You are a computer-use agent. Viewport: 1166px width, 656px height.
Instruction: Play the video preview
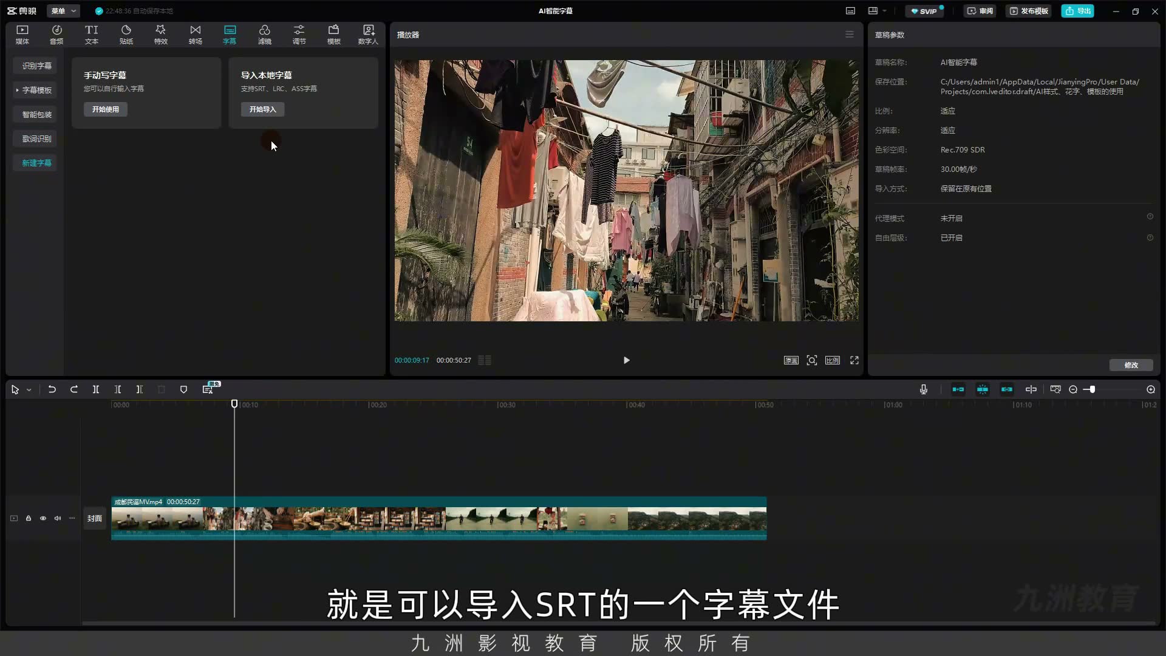[x=626, y=360]
